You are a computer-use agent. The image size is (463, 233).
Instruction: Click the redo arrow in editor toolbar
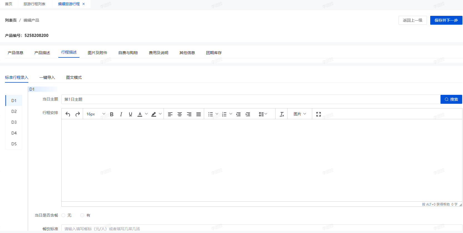click(77, 114)
